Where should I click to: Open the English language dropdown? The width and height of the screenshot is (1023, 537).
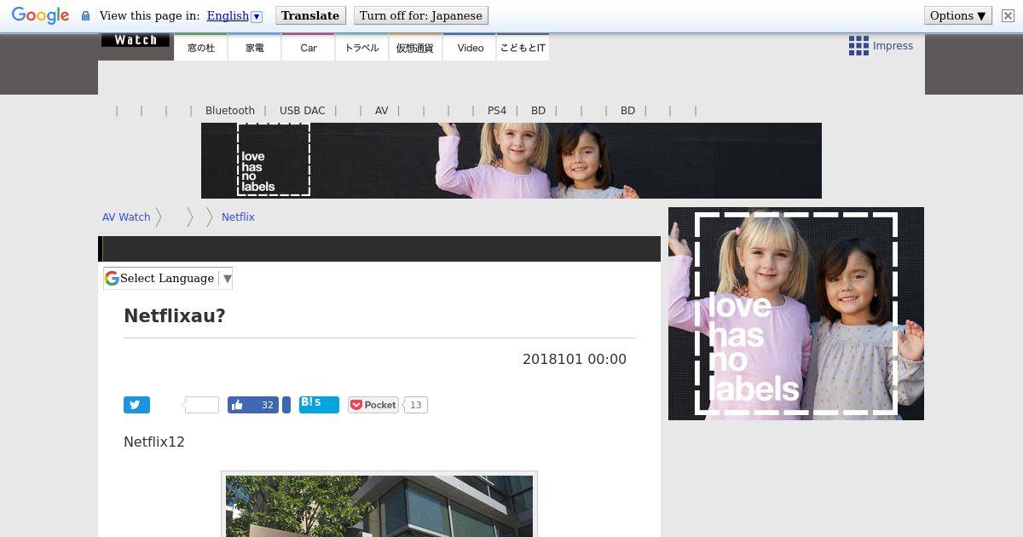234,15
